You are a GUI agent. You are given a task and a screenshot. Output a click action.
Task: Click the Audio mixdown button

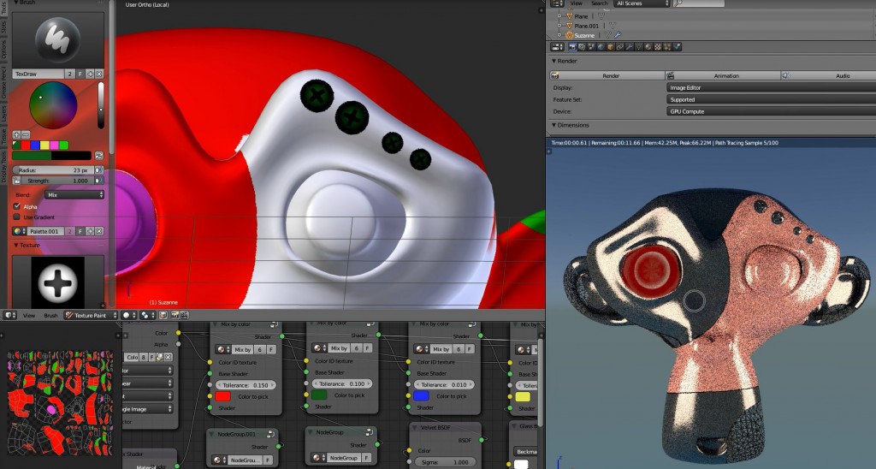828,75
